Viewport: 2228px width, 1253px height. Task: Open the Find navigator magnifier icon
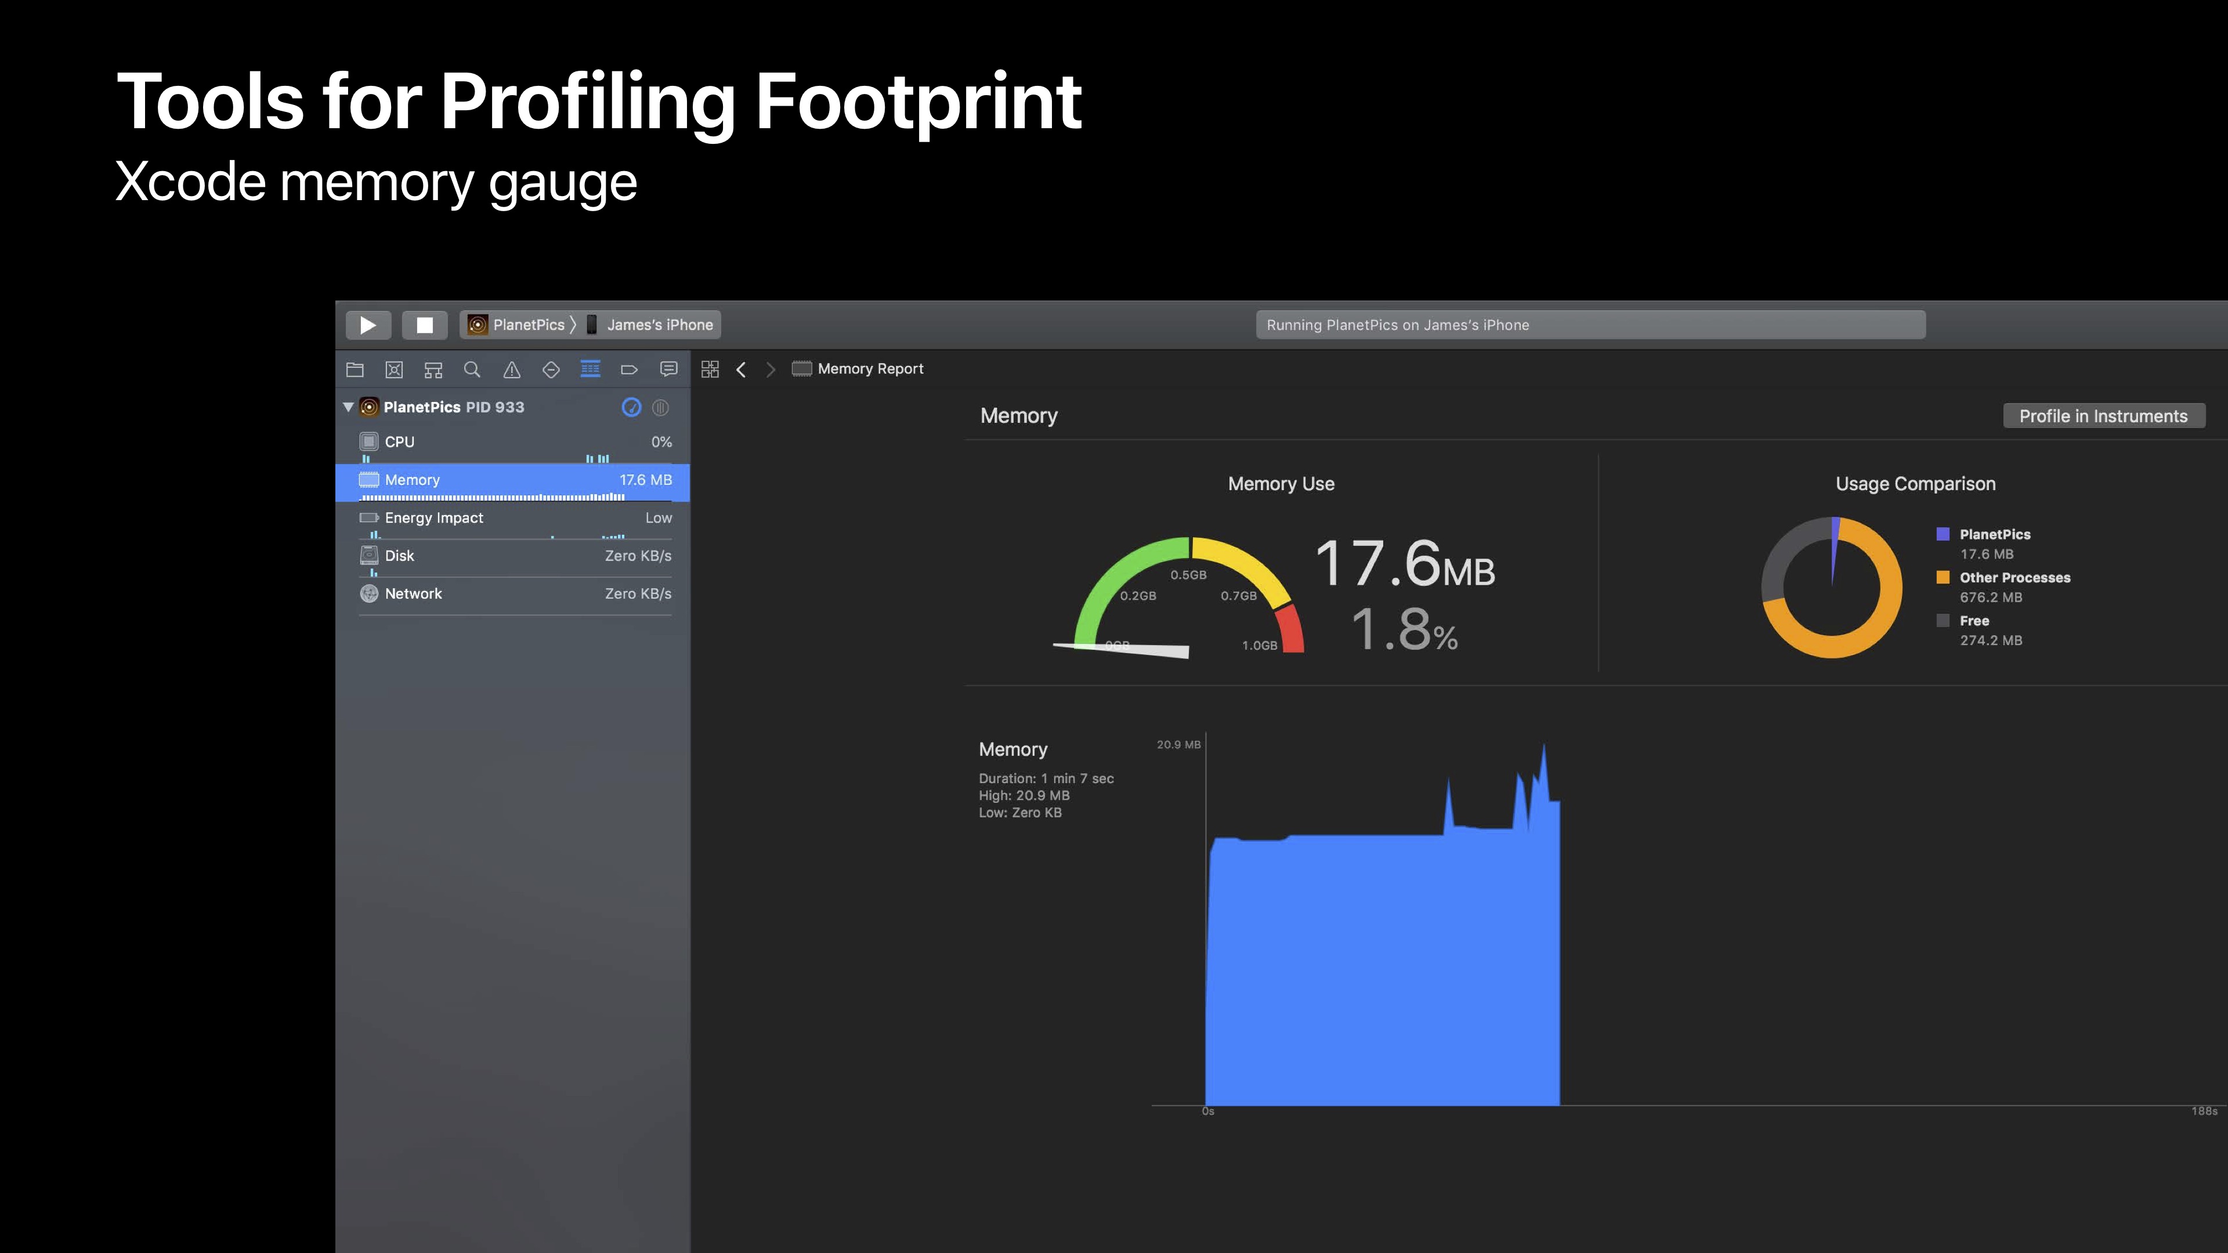472,370
